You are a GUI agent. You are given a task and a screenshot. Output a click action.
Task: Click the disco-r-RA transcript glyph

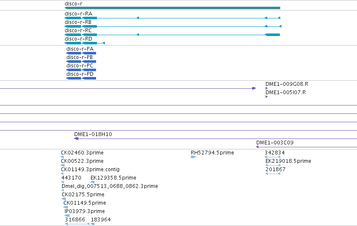172,18
